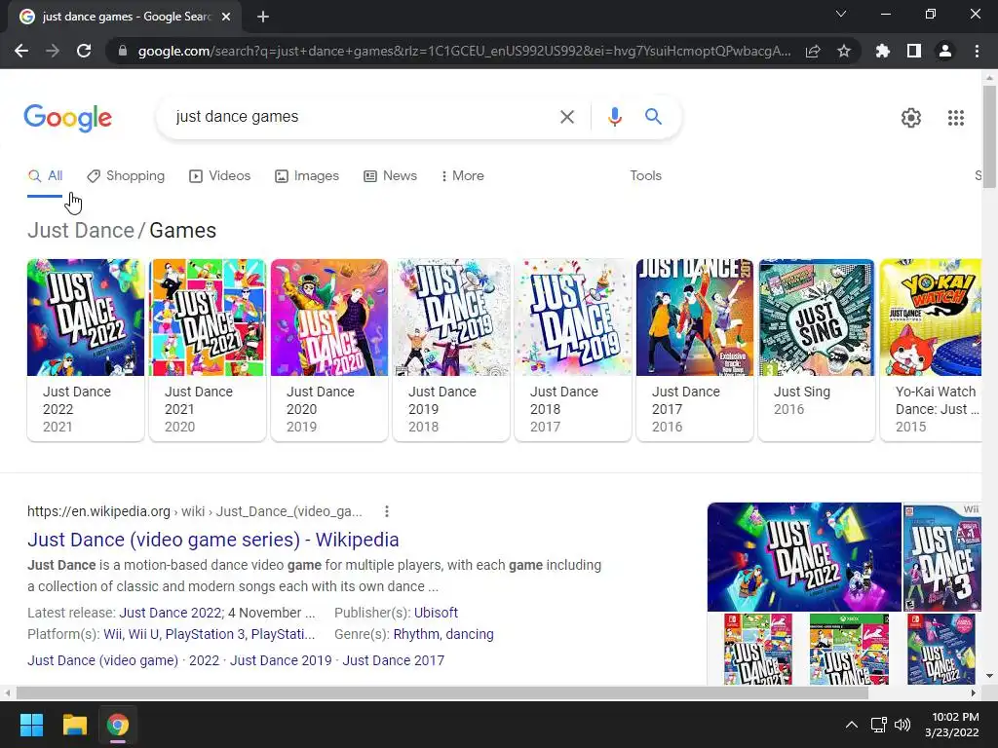
Task: Switch to the News tab
Action: pos(390,176)
